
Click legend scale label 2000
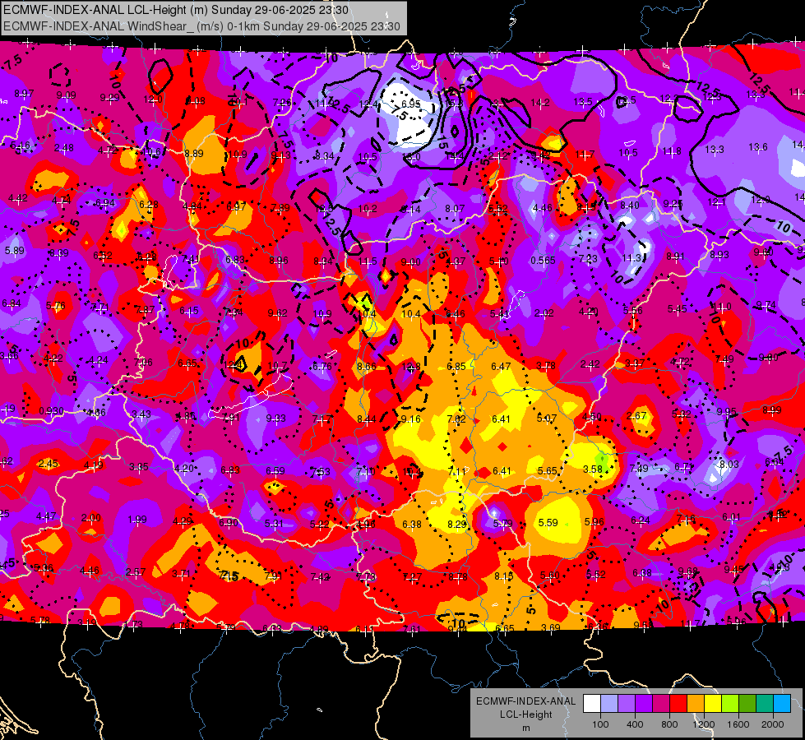pos(773,724)
